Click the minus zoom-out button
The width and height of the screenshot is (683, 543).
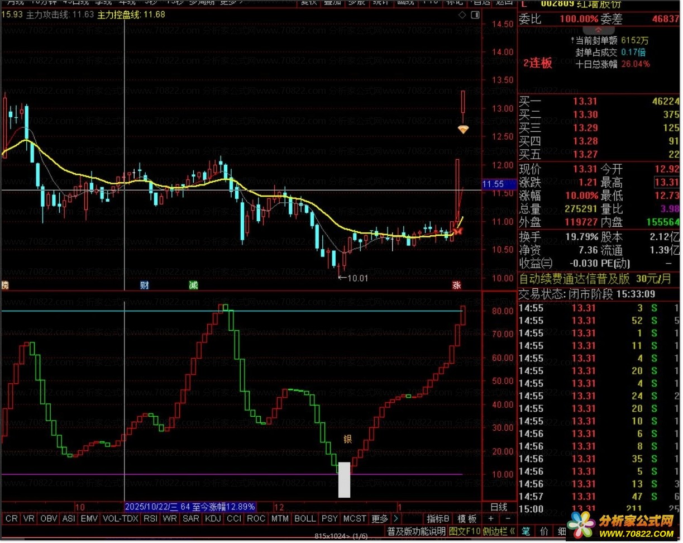pos(507,518)
